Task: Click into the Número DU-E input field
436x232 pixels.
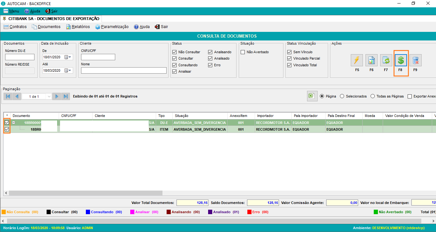Action: click(20, 57)
